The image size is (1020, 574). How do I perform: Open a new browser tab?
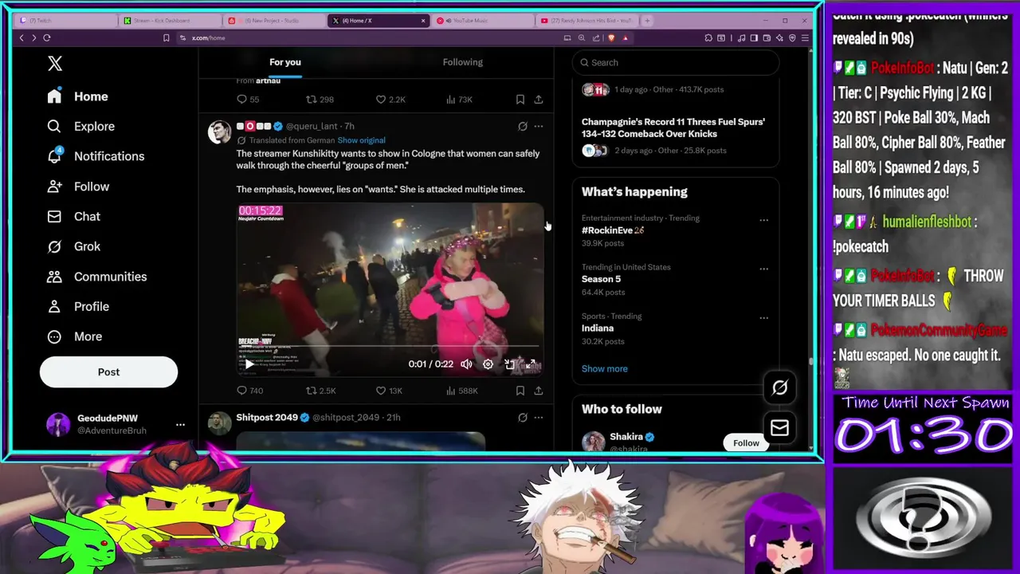pyautogui.click(x=647, y=21)
